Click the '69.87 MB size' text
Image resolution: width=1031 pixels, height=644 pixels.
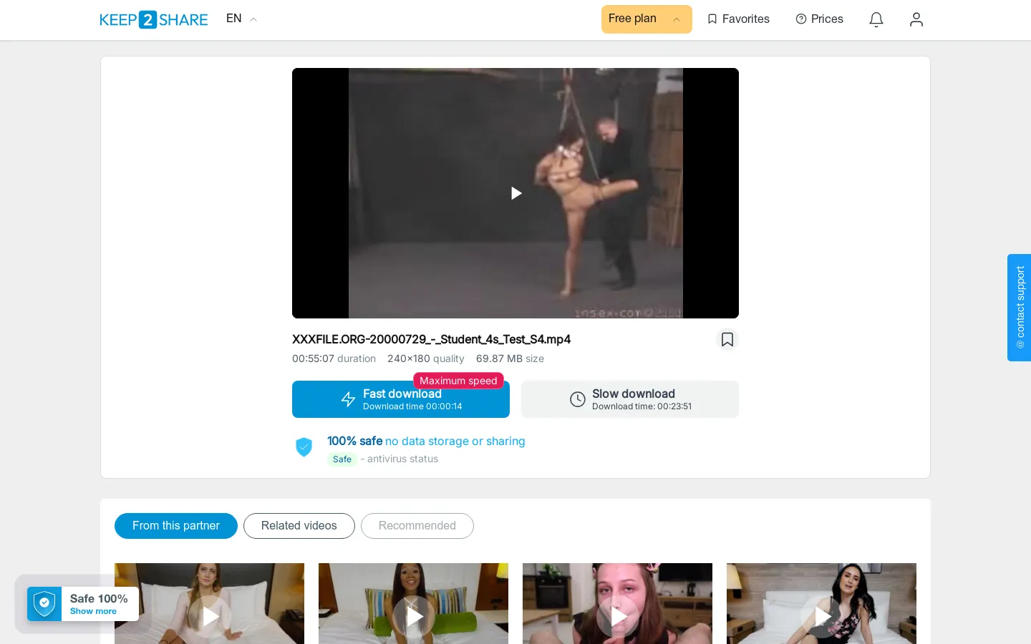[510, 358]
